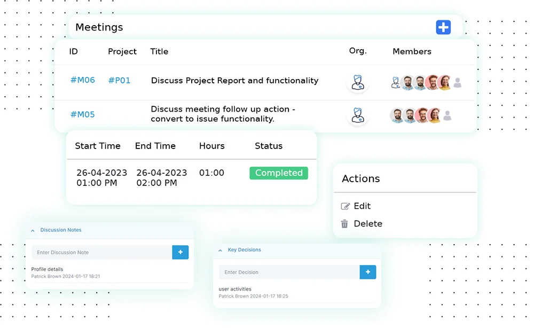
Task: Click the trash Delete icon in Actions
Action: 345,224
